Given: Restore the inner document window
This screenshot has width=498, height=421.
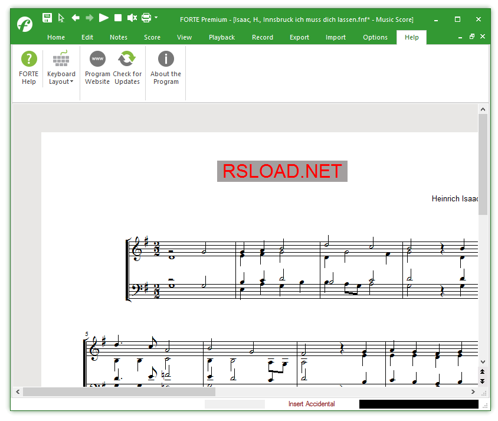Looking at the screenshot, I should (x=471, y=37).
